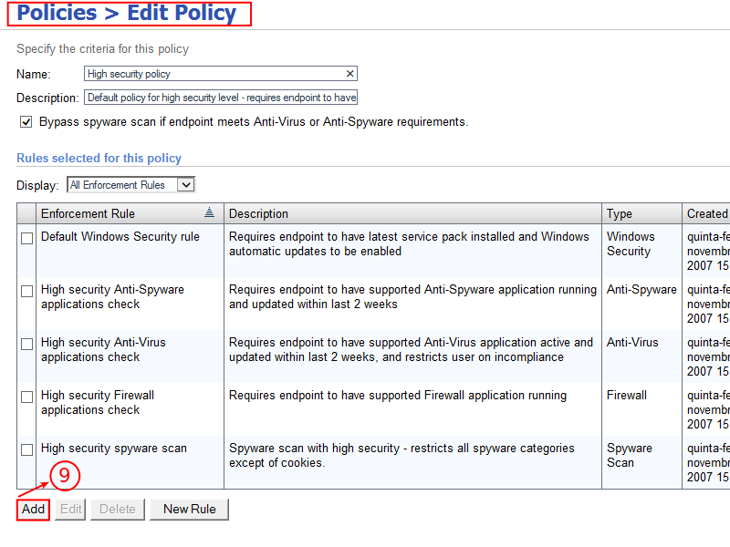The image size is (730, 547).
Task: Click the 'supported Firewall application running' description
Action: 398,396
